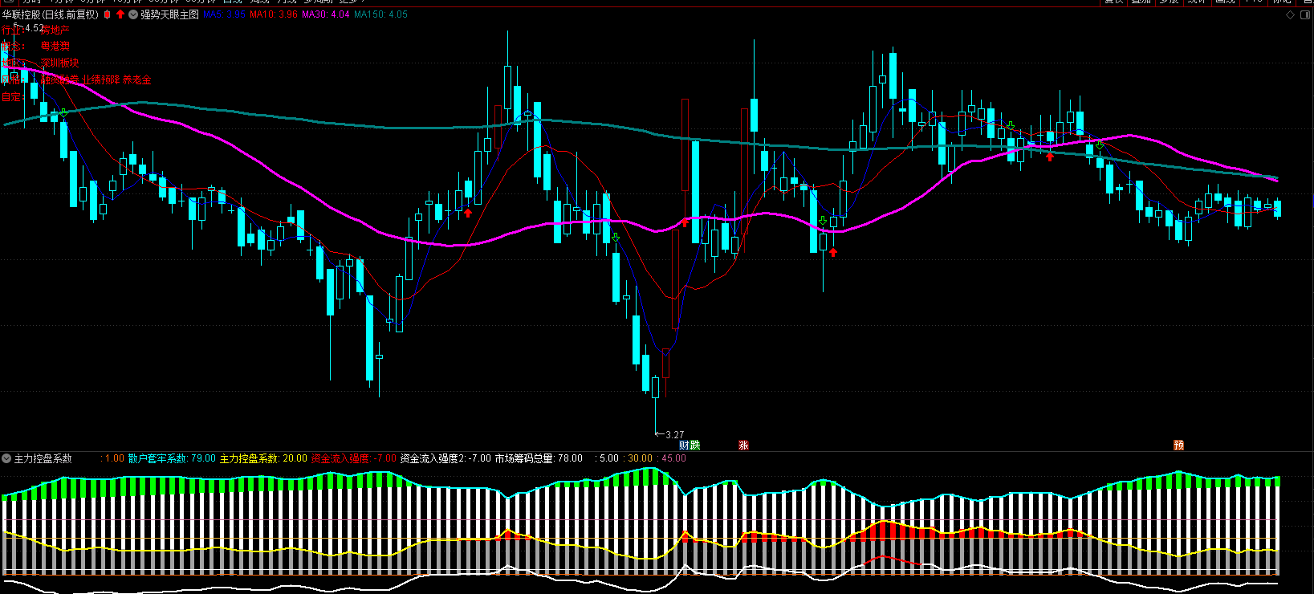Click the 4.52 high price annotation
Screen dimensions: 1314x594
coord(35,28)
